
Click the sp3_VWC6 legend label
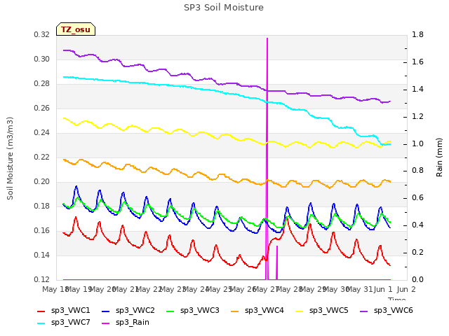393,310
